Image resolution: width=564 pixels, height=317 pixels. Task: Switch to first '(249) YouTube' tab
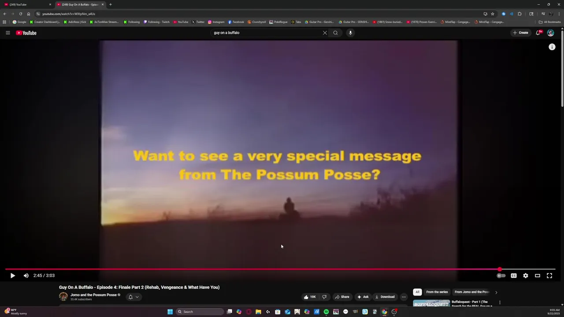coord(26,4)
